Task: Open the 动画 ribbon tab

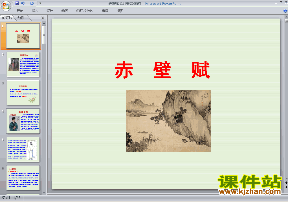Action: pos(65,11)
